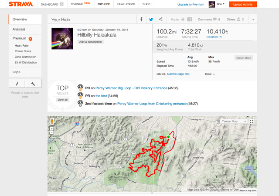Viewport: 279px width, 196px height.
Task: Expand the Don profile menu
Action: 217,4
